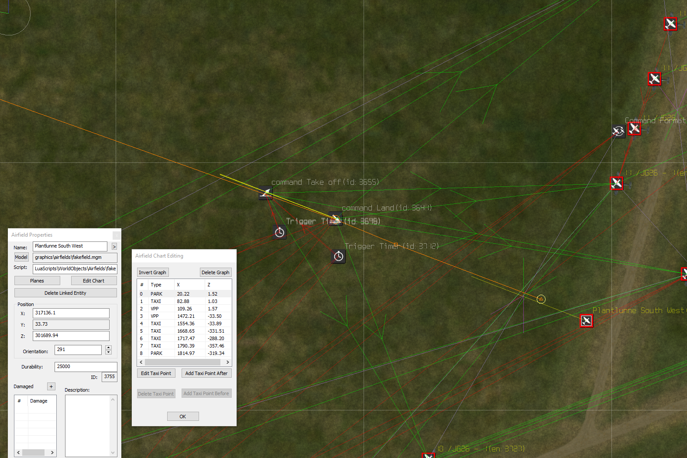This screenshot has height=458, width=687.
Task: Select row 0 PARK in chart table
Action: click(184, 294)
